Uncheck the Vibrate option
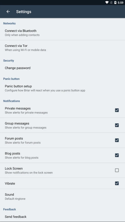The width and height of the screenshot is (125, 222). pos(117,183)
